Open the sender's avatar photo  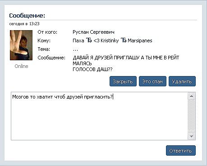(21, 45)
